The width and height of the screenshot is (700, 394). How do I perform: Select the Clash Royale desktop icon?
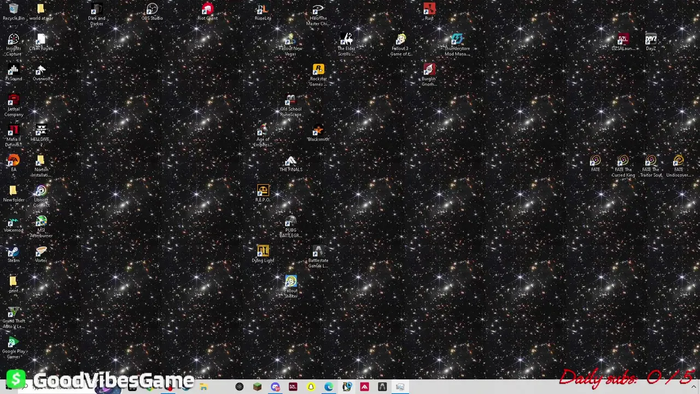point(41,42)
